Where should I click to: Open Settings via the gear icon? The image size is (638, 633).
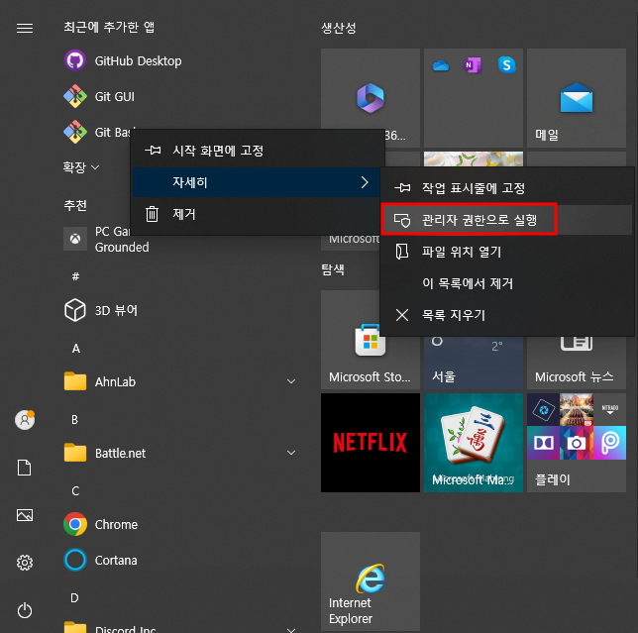(25, 563)
